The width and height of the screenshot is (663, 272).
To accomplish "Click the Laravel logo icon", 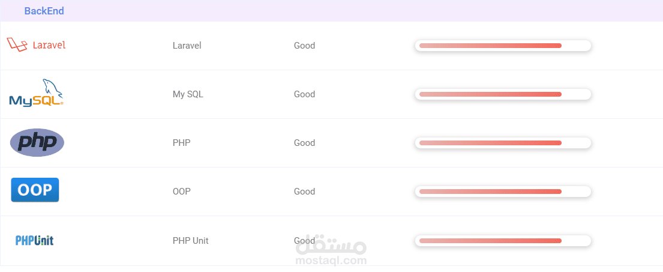I will point(36,45).
